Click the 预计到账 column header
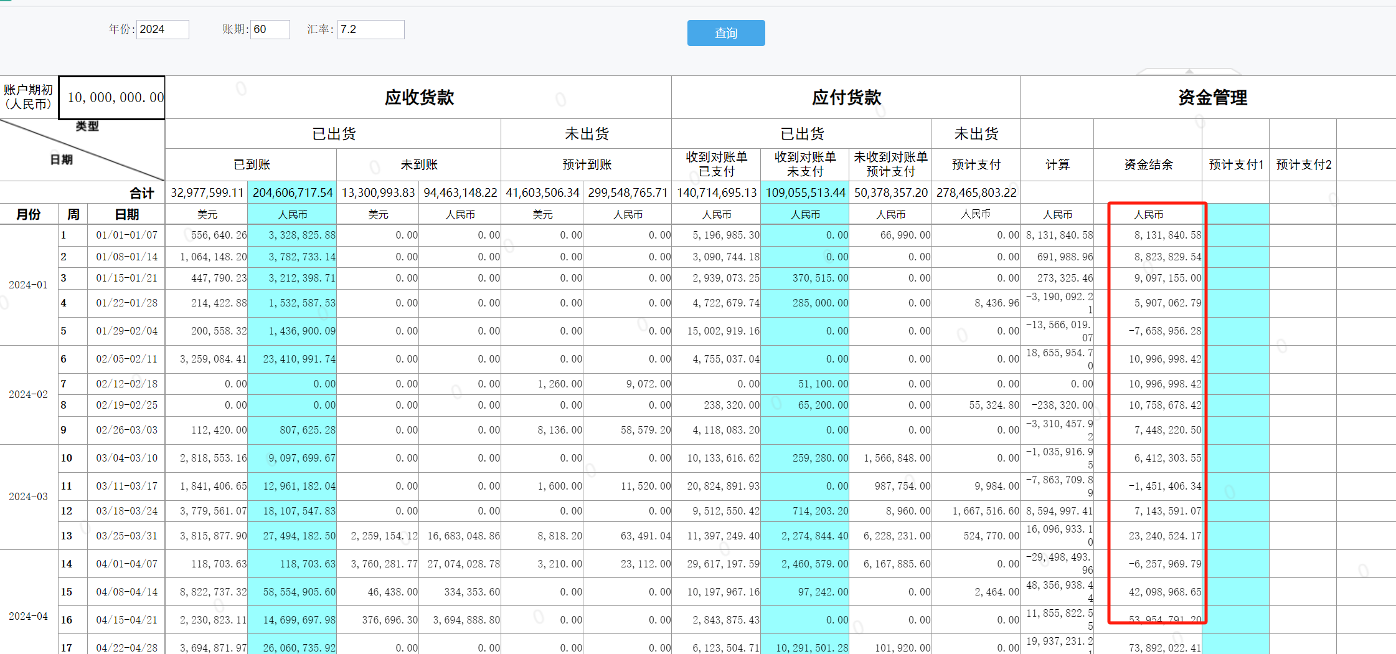1396x654 pixels. pyautogui.click(x=587, y=165)
